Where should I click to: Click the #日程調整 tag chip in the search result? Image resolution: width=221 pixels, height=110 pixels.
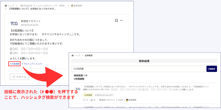tap(88, 95)
